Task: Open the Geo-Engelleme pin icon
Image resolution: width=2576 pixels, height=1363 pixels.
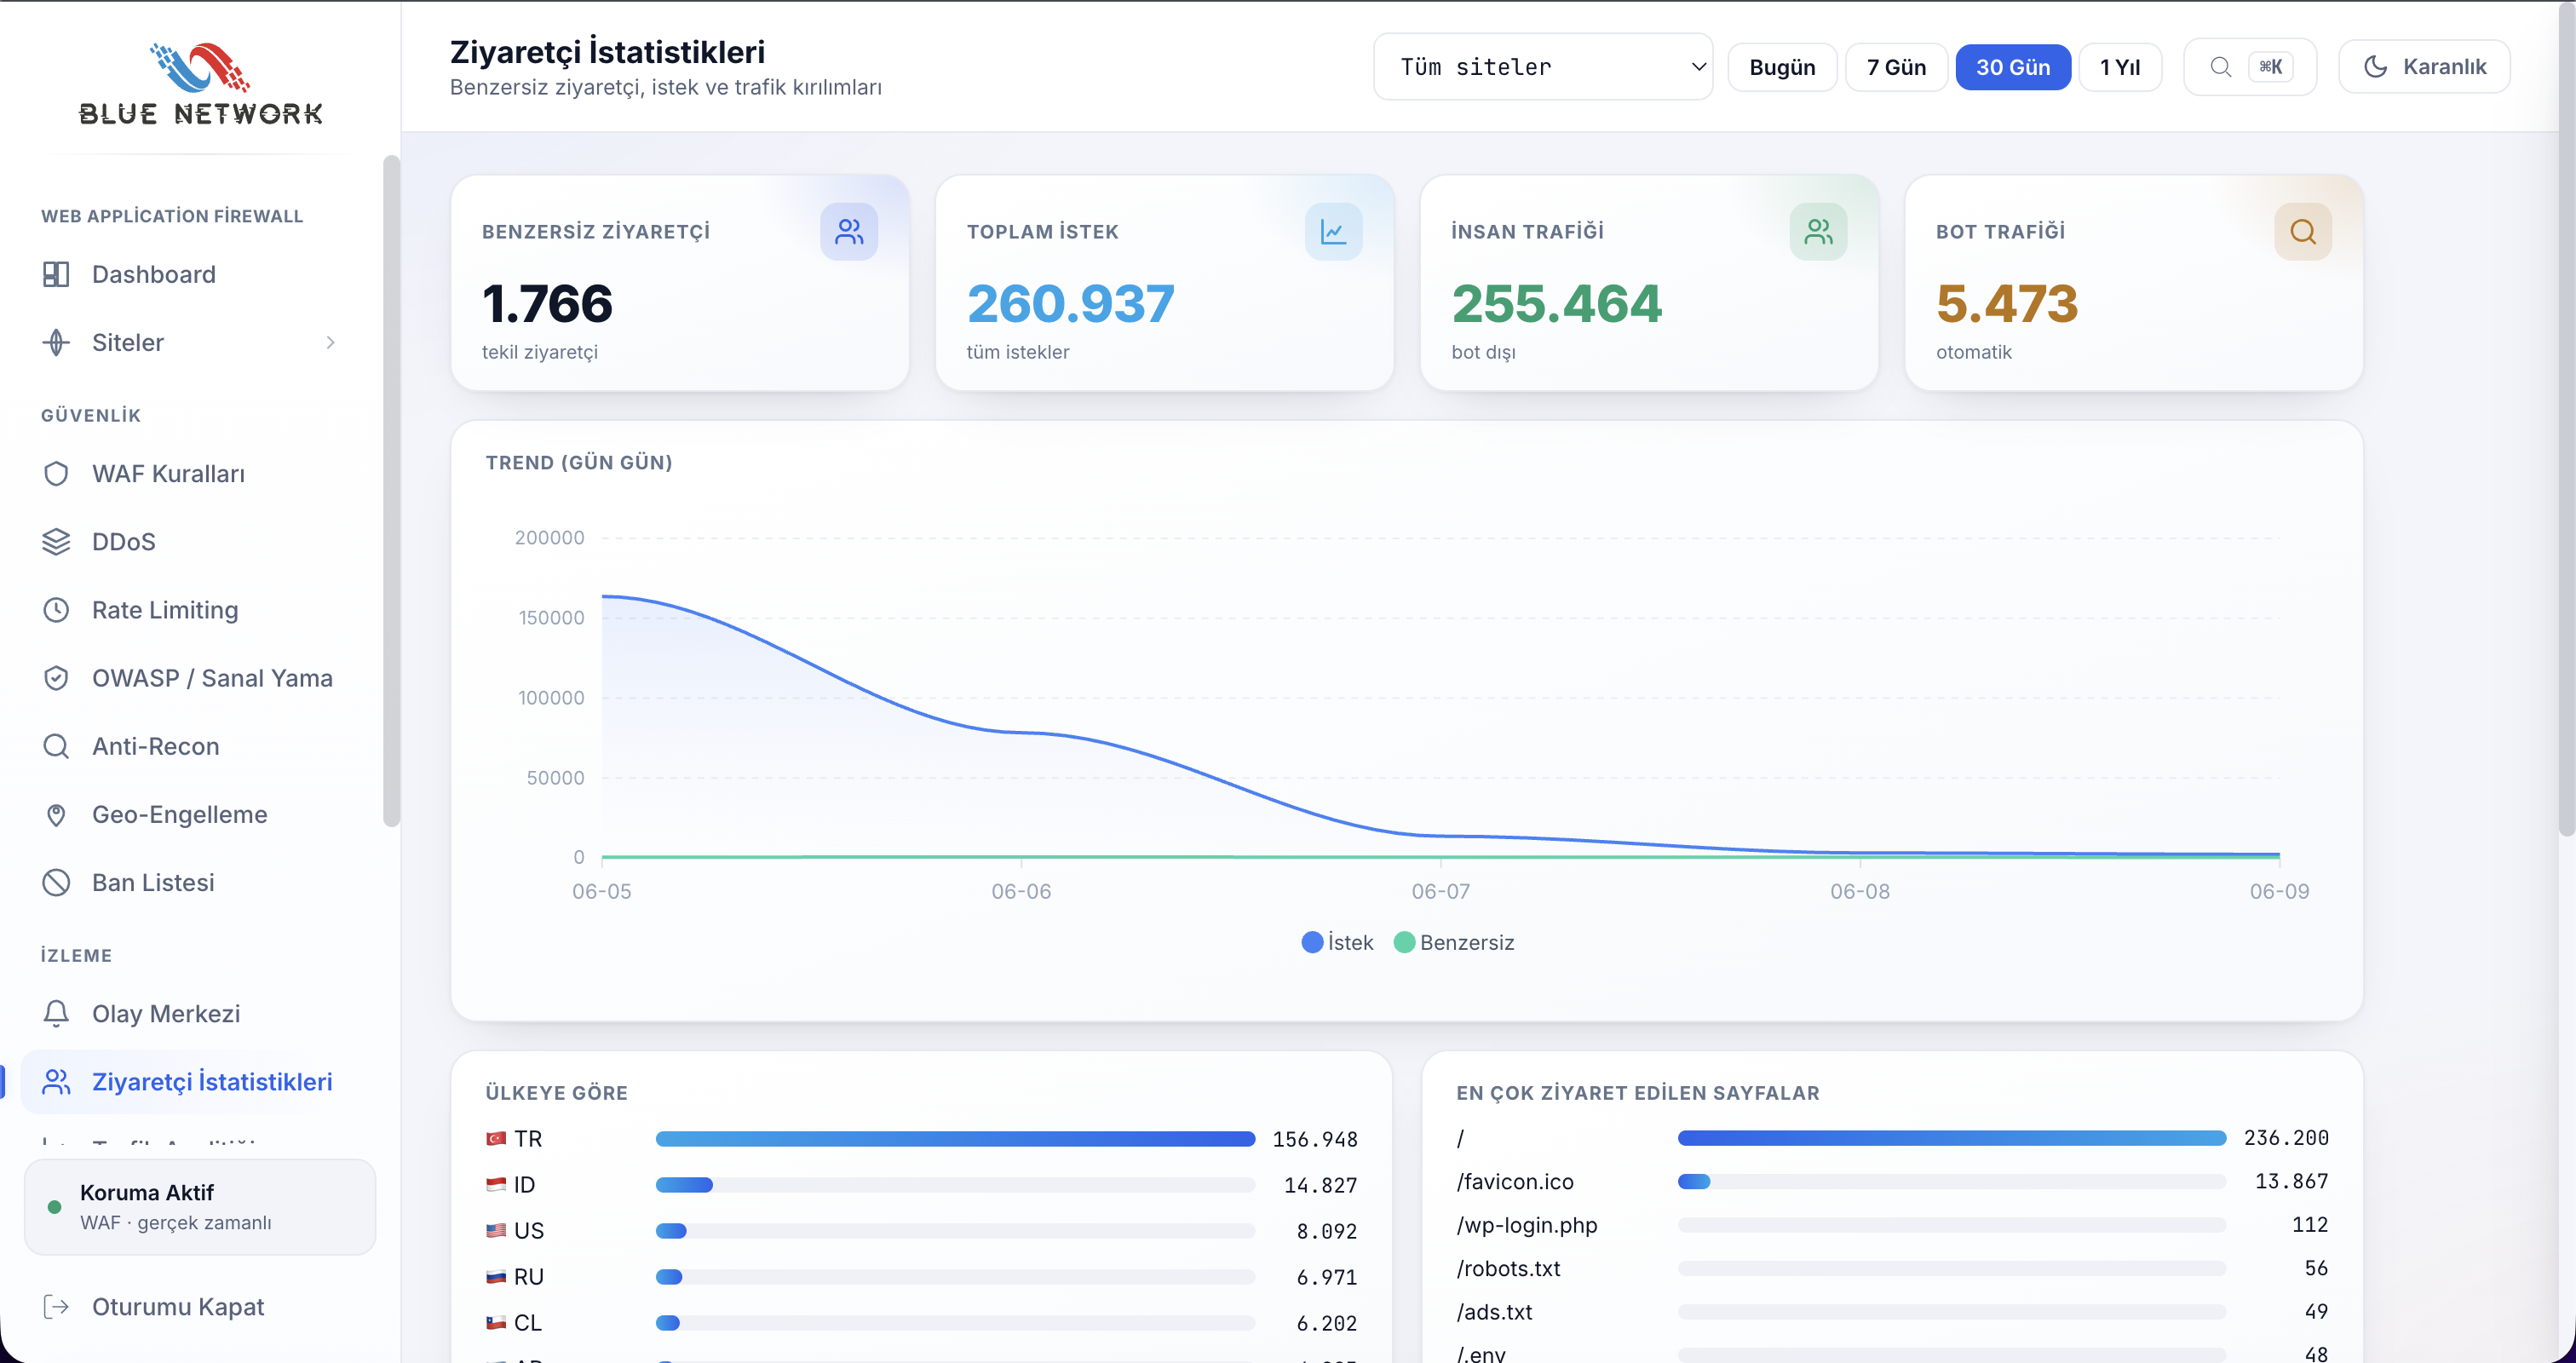Action: (56, 814)
